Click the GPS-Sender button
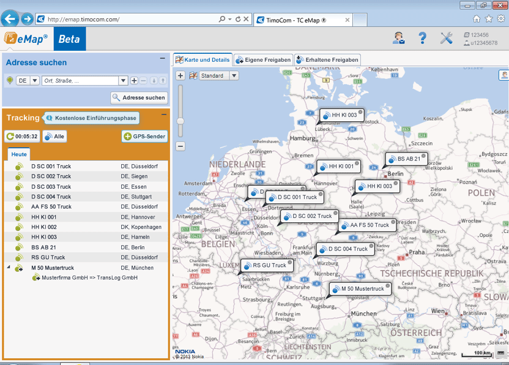The width and height of the screenshot is (509, 365). pos(145,137)
